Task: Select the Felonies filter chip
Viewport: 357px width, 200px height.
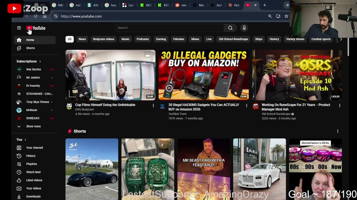Action: pos(178,39)
